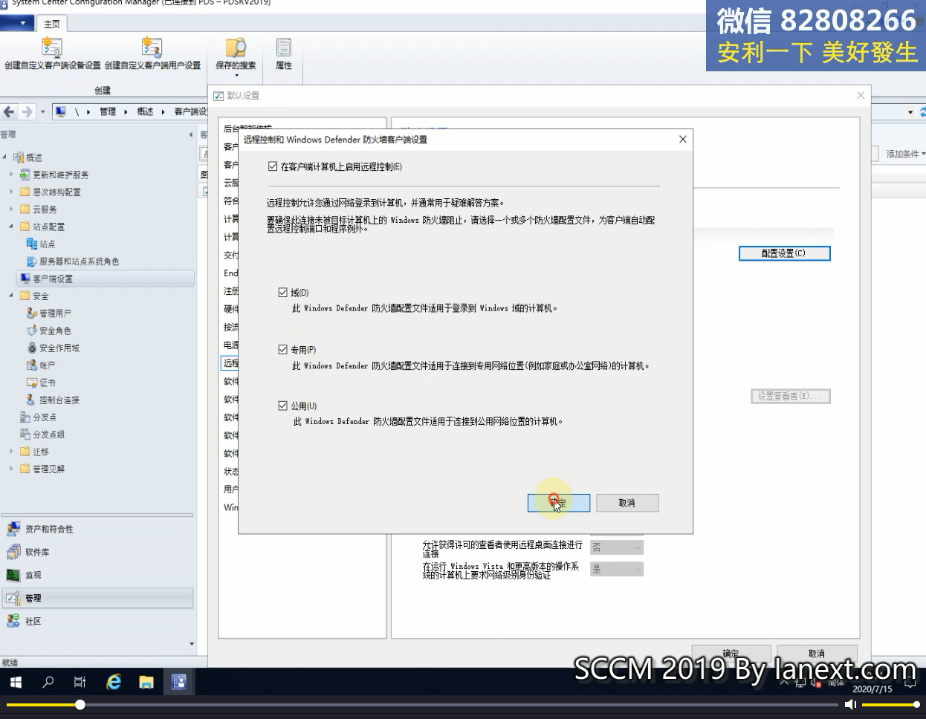Collapse the 概述 tree node
This screenshot has width=926, height=719.
click(5, 157)
